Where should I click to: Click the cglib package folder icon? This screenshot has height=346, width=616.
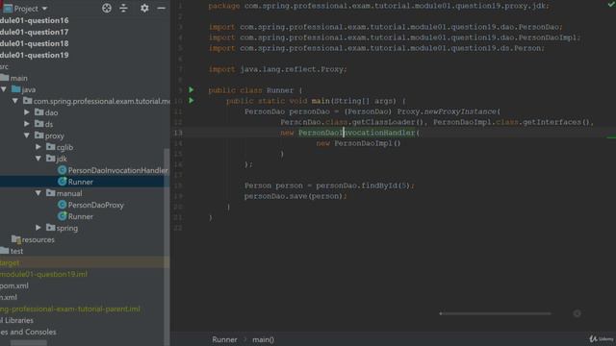(50, 147)
